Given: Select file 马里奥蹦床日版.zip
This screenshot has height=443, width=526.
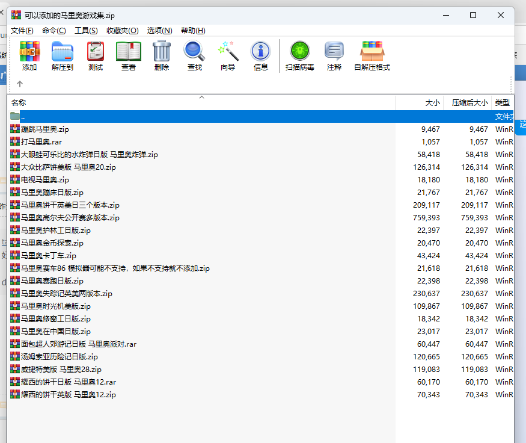Looking at the screenshot, I should [52, 193].
